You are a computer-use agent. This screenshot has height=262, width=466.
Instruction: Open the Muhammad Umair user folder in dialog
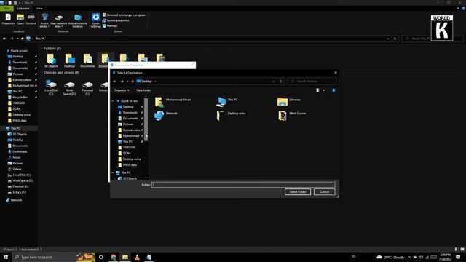click(173, 102)
